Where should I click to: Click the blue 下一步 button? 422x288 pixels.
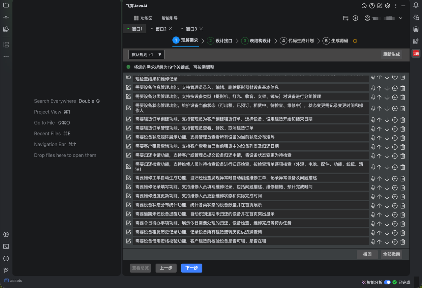coord(192,268)
